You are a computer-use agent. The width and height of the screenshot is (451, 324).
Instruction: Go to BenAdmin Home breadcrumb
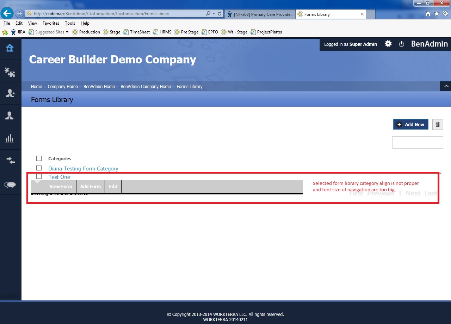pos(99,87)
